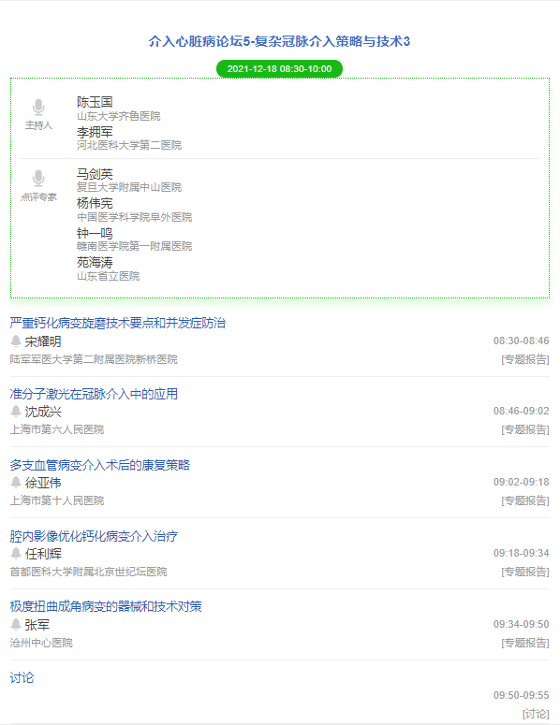Click the bell icon next to 张军
The image size is (560, 725).
point(16,624)
